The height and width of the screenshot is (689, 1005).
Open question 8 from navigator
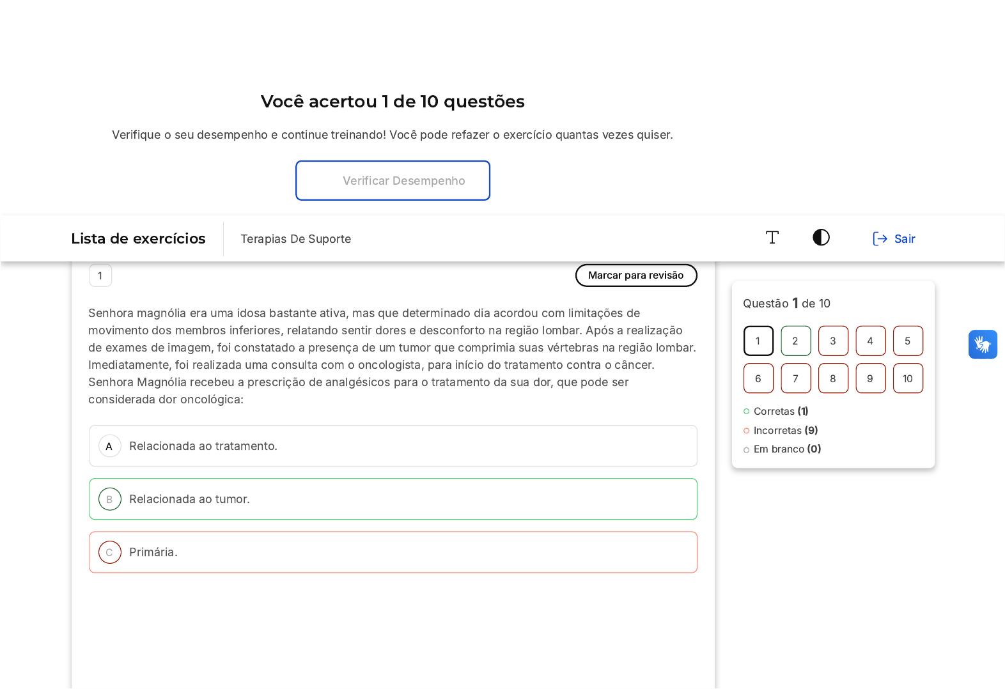(833, 378)
